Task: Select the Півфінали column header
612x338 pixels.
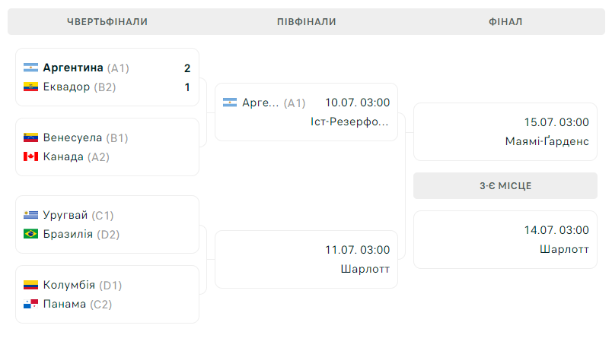Action: coord(307,22)
